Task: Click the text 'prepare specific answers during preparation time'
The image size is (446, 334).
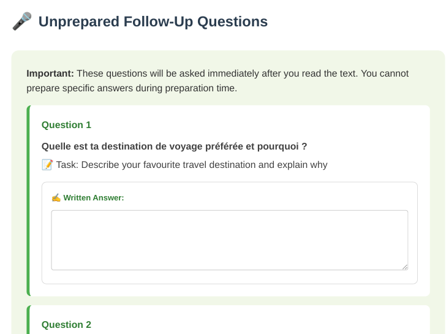Action: (x=131, y=88)
